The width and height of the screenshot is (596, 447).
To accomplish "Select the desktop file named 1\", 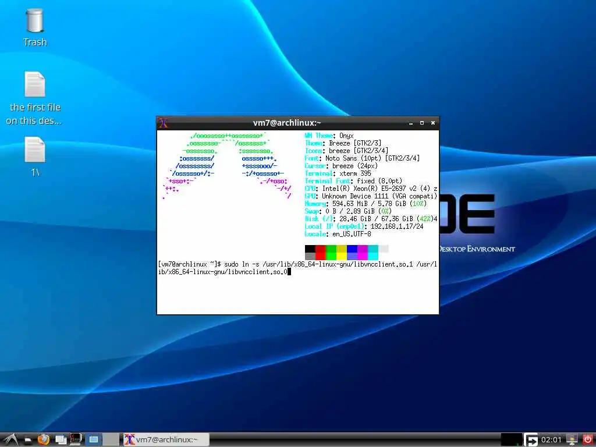I will pos(35,157).
